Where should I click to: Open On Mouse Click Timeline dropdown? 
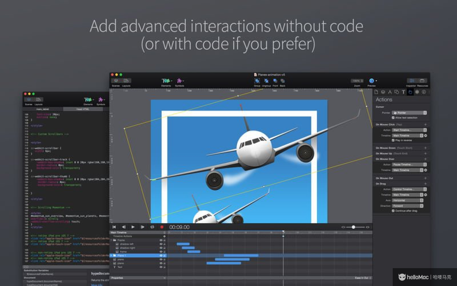407,135
